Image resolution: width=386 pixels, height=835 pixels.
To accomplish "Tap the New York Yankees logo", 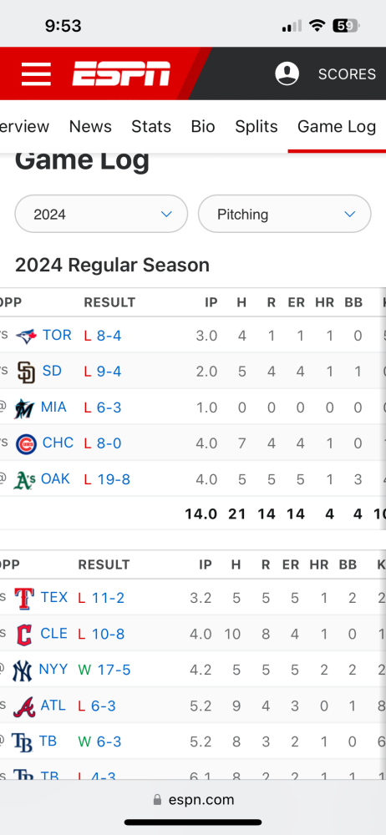I will click(23, 670).
